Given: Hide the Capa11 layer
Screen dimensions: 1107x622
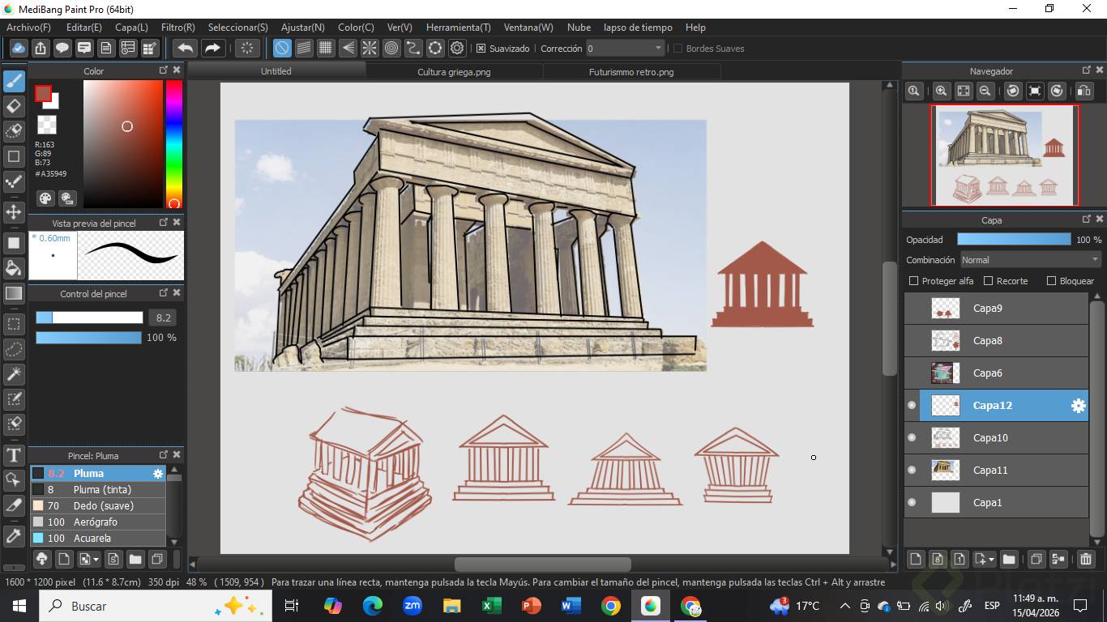Looking at the screenshot, I should (x=912, y=471).
